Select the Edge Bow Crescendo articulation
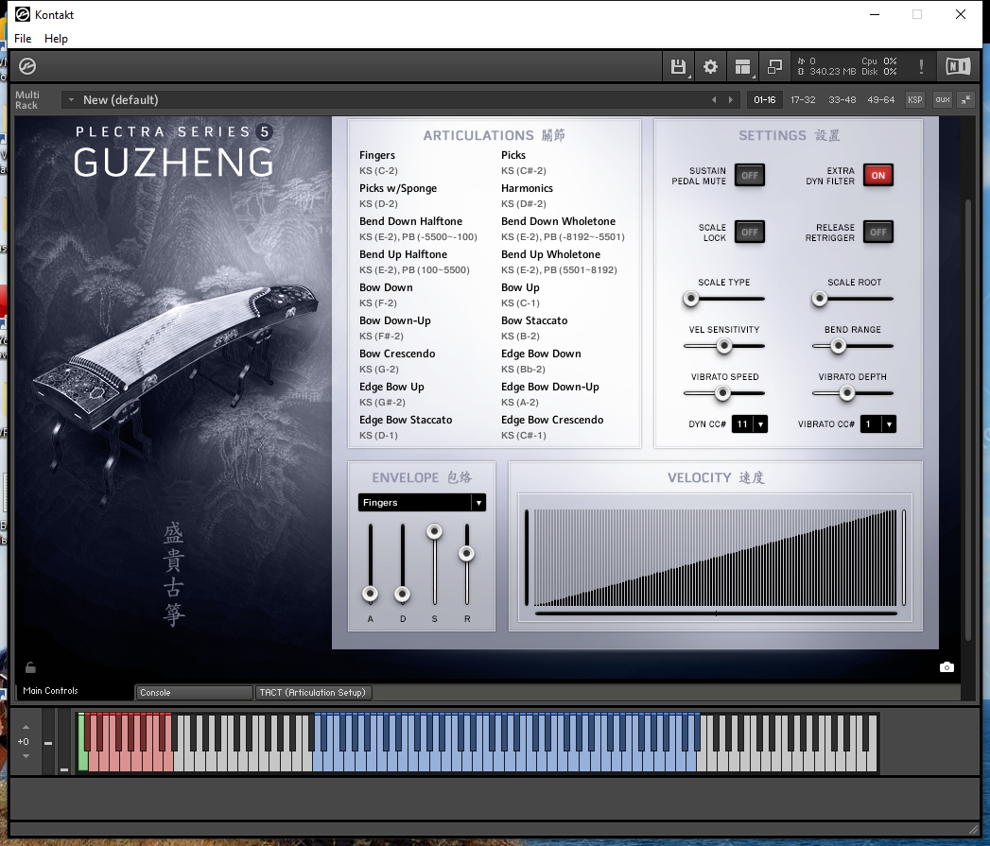Image resolution: width=990 pixels, height=846 pixels. click(552, 420)
